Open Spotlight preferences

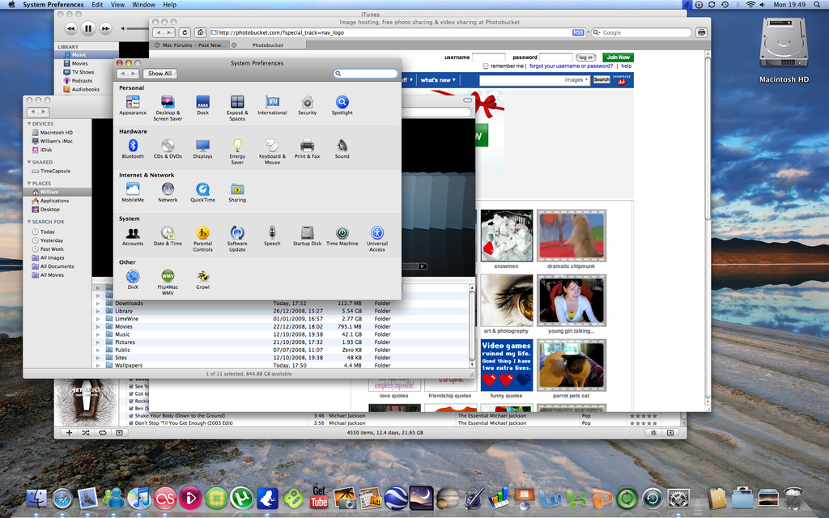point(342,105)
